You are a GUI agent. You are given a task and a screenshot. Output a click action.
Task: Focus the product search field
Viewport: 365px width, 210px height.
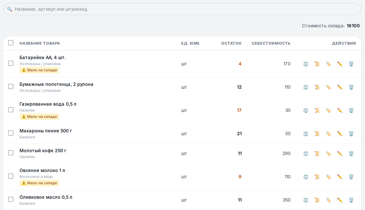click(x=182, y=9)
